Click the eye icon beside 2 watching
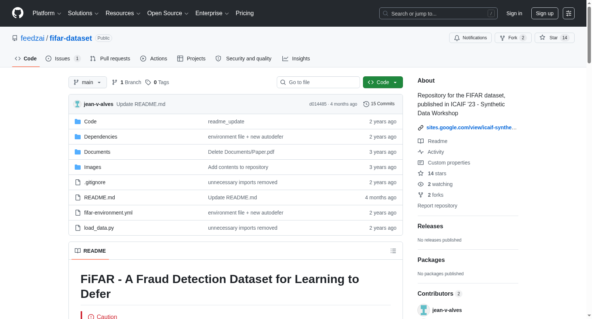 pyautogui.click(x=421, y=184)
